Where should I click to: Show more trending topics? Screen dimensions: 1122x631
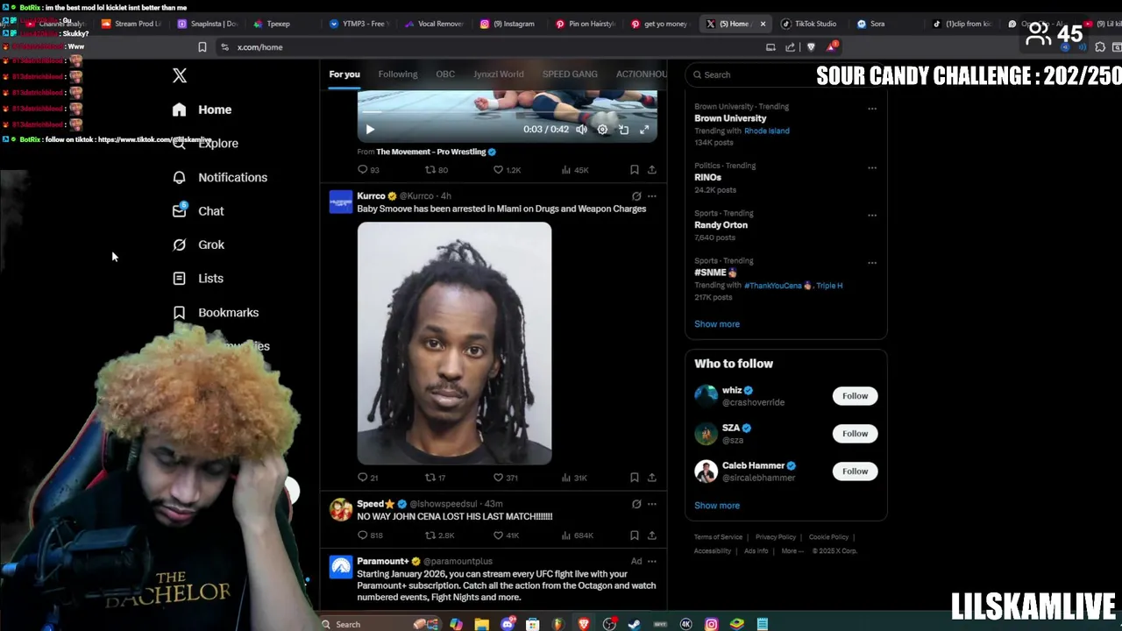point(717,324)
